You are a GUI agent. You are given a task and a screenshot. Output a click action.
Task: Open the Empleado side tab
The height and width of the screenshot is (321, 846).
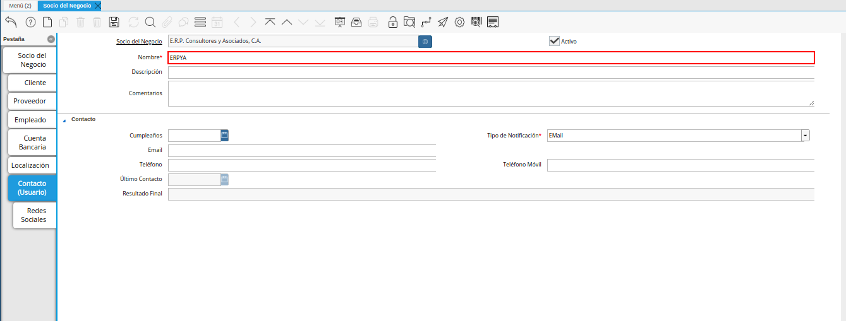(x=32, y=120)
